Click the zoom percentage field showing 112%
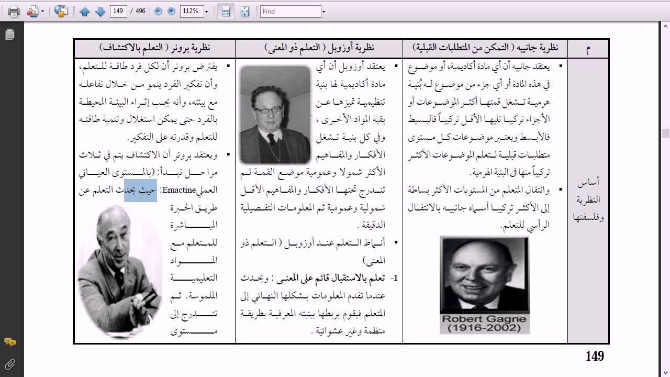This screenshot has width=670, height=377. (191, 12)
